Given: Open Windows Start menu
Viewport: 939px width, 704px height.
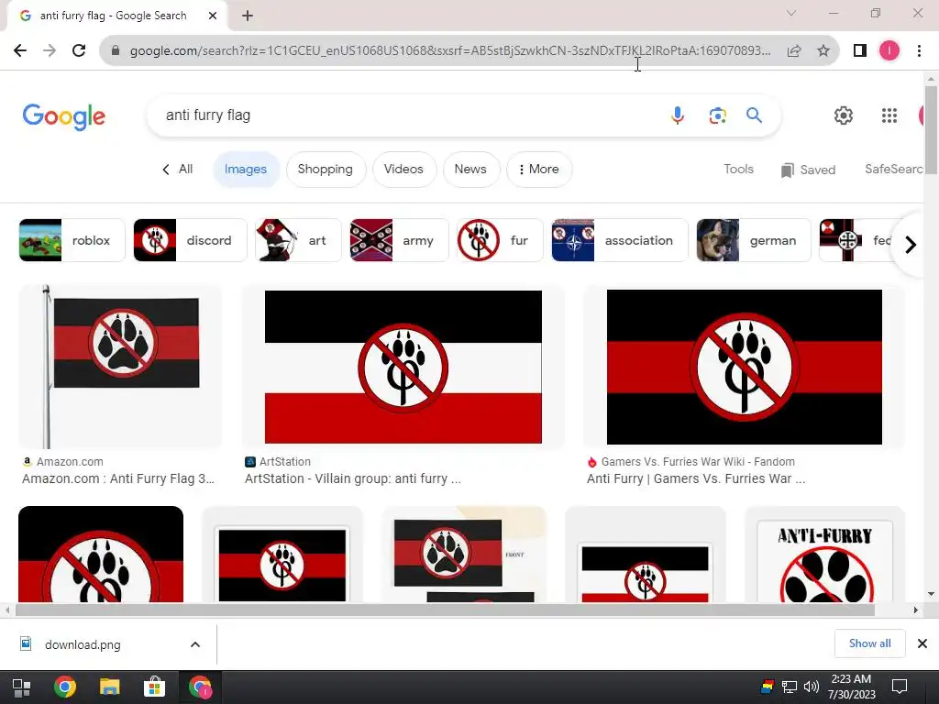Looking at the screenshot, I should point(22,687).
